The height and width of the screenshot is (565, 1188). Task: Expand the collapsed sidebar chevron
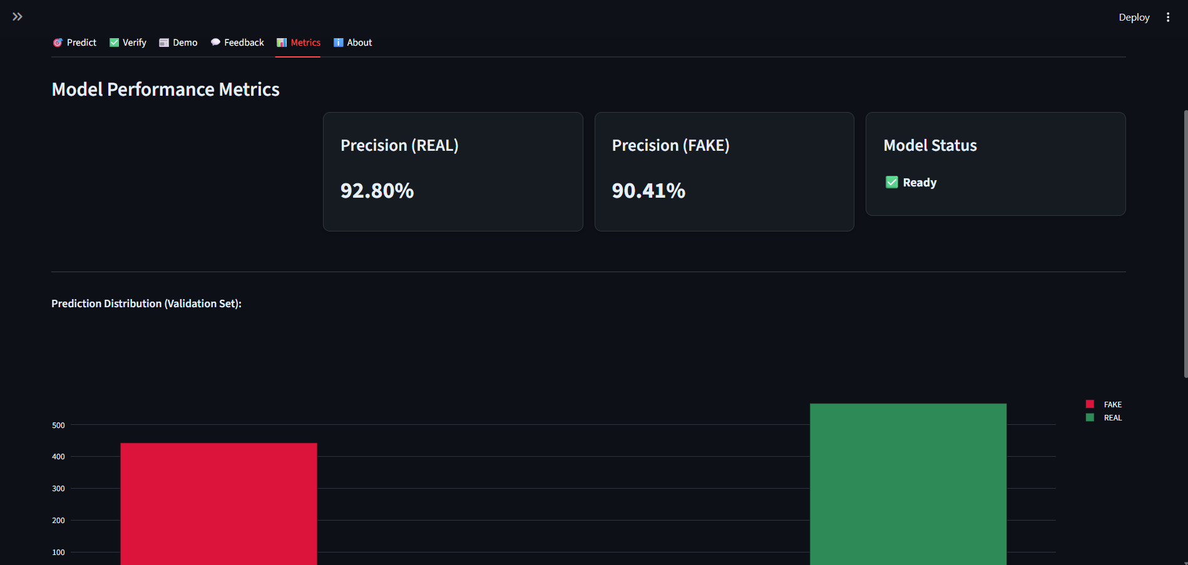coord(18,17)
